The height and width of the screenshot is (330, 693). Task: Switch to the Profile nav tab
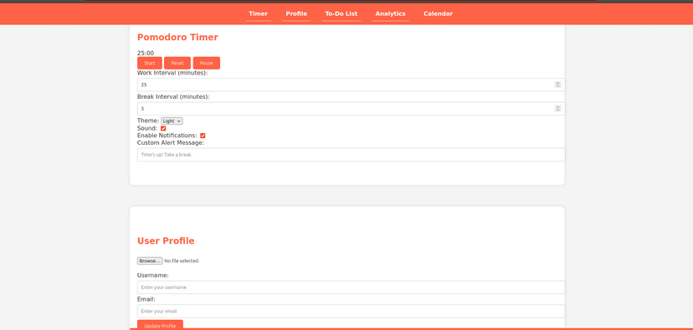pos(296,13)
